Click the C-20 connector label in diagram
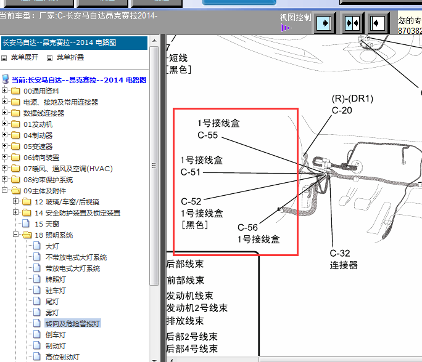This screenshot has height=362, width=422. point(342,110)
